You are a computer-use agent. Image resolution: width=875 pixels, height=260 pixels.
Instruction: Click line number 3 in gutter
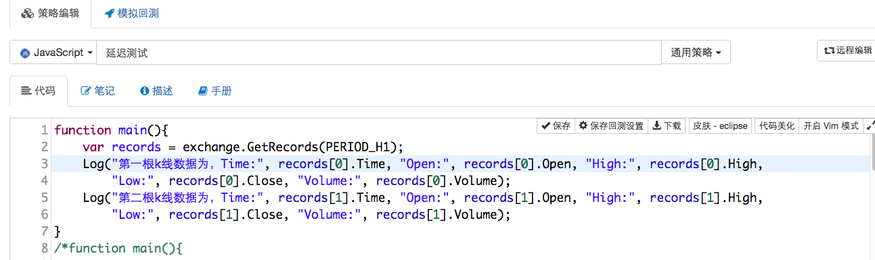tap(45, 163)
